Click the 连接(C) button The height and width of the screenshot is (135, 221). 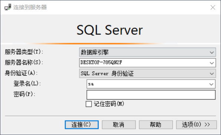tap(82, 125)
